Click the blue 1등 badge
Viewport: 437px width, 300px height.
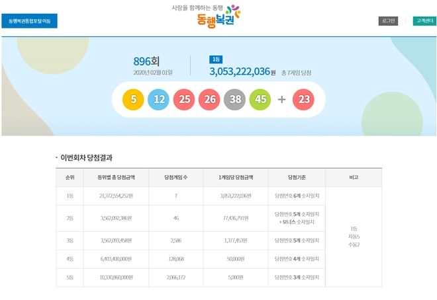[216, 59]
